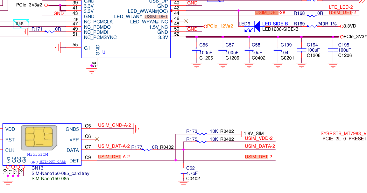Click the R171 0R resistor symbol
Image resolution: width=367 pixels, height=193 pixels.
click(49, 32)
